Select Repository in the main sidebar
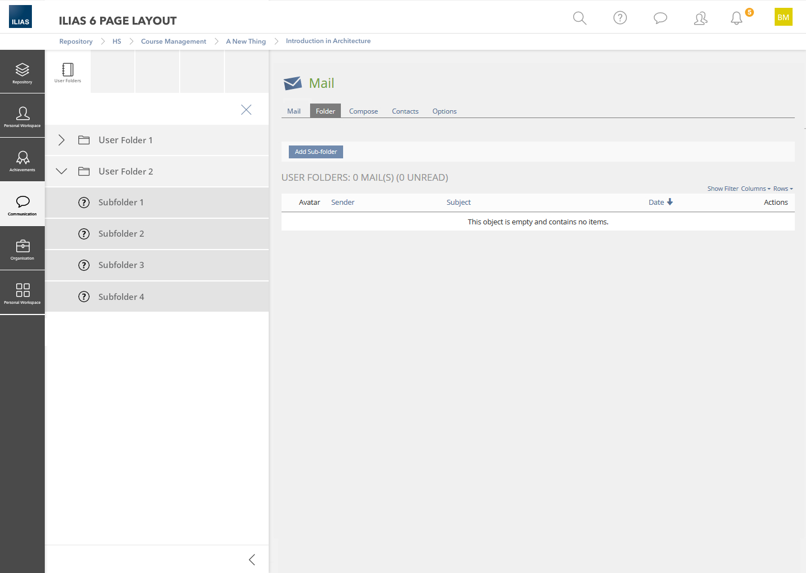This screenshot has width=806, height=573. coord(22,72)
